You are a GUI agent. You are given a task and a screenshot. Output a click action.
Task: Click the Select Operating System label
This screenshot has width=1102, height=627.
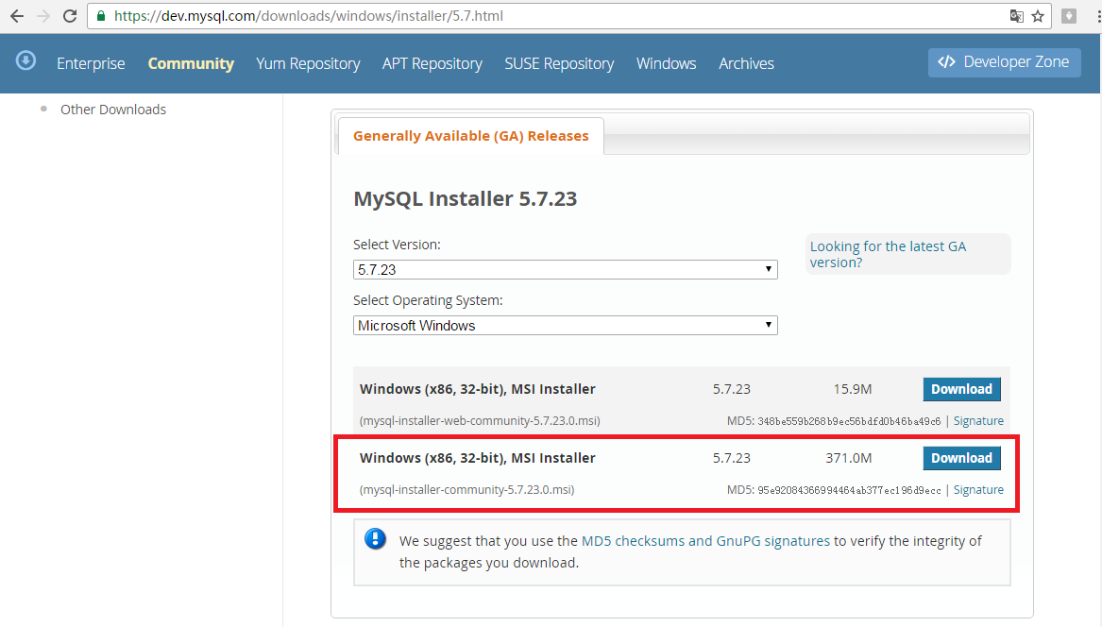[x=428, y=300]
